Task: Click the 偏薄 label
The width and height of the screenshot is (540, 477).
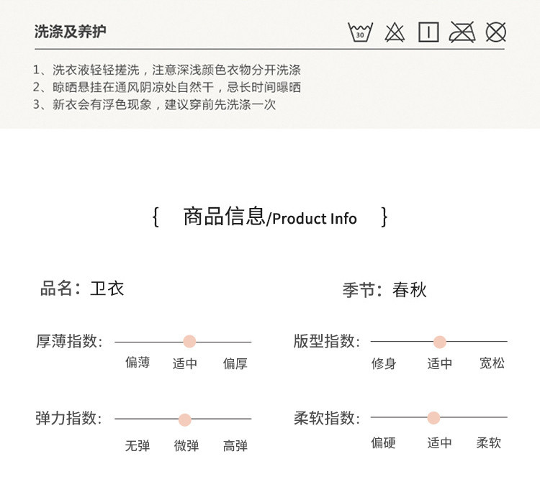Action: [138, 363]
